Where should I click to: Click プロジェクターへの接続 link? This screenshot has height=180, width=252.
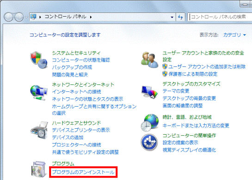76,145
